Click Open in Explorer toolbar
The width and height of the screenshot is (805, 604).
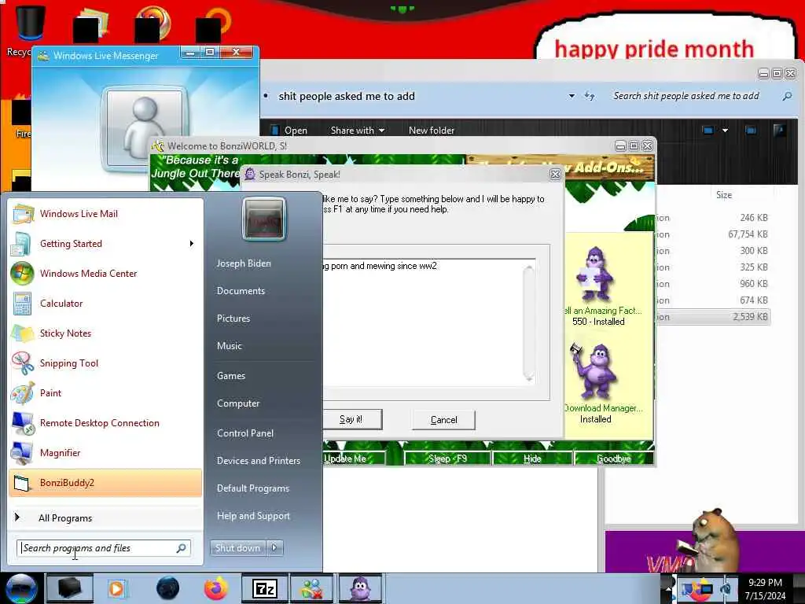point(289,131)
